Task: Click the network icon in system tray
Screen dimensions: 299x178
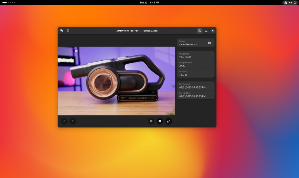Action: (x=286, y=2)
